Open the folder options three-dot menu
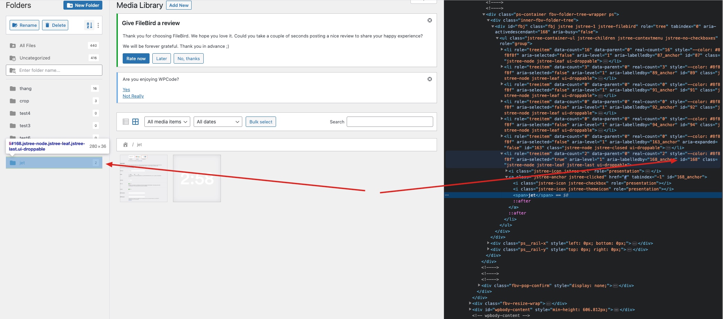Viewport: 723px width, 319px height. 98,25
